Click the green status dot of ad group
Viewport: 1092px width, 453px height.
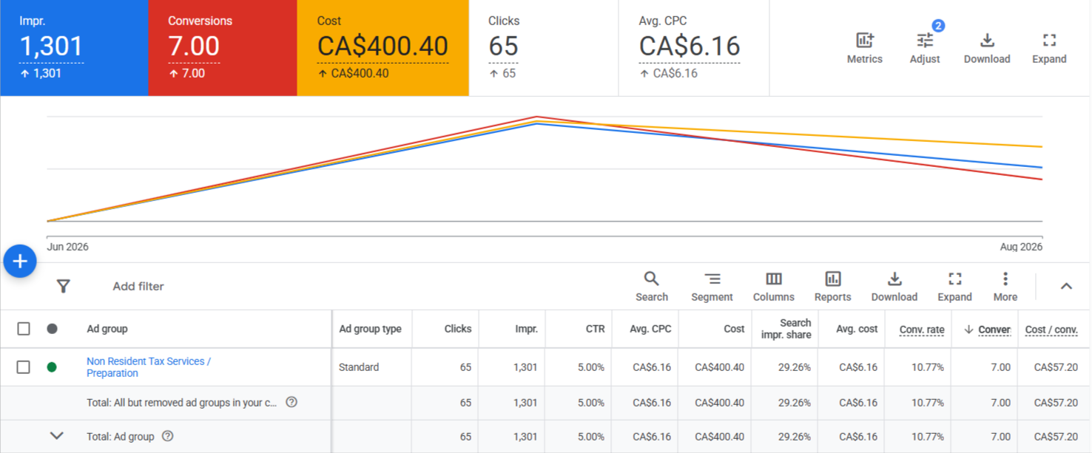pyautogui.click(x=52, y=367)
